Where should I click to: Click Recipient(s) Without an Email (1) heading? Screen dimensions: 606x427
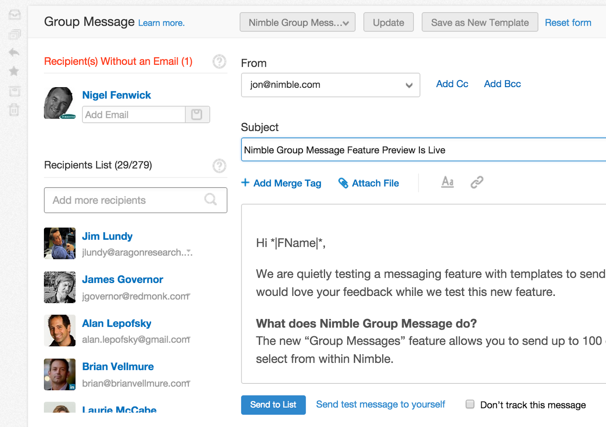[118, 61]
